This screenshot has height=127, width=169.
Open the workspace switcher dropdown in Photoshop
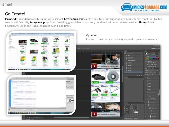coord(155,48)
